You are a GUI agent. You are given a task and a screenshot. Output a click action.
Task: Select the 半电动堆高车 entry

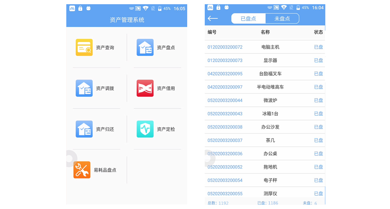point(270,87)
